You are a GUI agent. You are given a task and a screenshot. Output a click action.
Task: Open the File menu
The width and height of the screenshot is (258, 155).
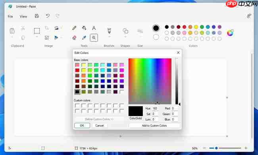tap(10, 16)
